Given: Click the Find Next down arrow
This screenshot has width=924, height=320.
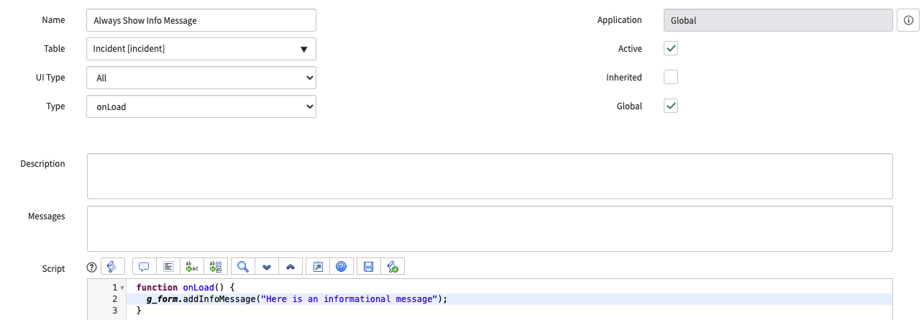Looking at the screenshot, I should pos(267,267).
